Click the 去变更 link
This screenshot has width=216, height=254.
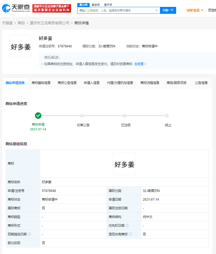[x=140, y=64]
